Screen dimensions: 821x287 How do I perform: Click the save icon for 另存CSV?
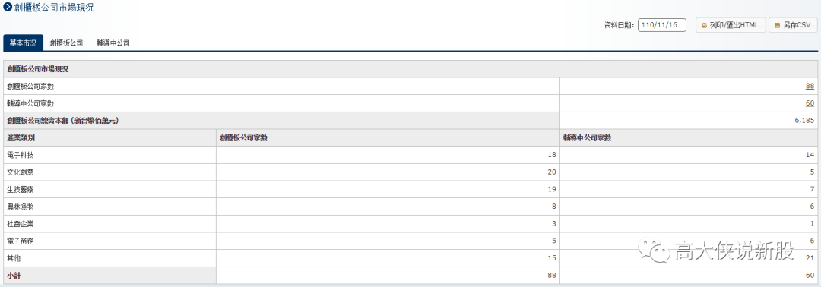pos(777,25)
